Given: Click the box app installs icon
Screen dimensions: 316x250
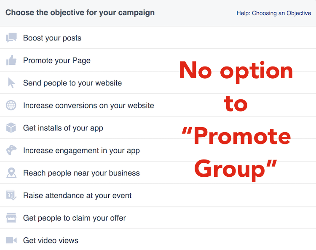Looking at the screenshot, I should 11,128.
